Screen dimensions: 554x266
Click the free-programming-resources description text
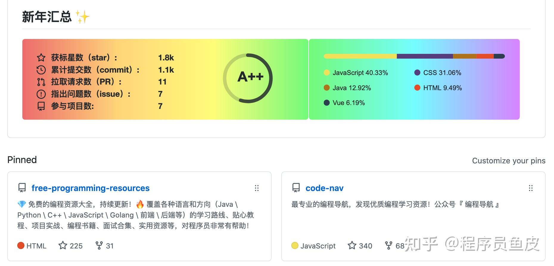136,215
